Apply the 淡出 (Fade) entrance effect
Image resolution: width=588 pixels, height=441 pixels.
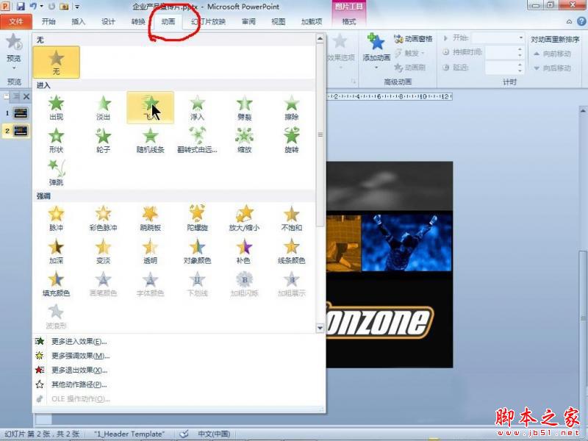click(x=104, y=107)
